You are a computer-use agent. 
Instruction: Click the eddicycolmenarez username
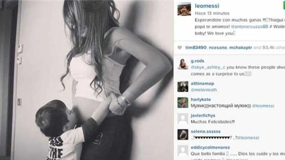click(210, 147)
